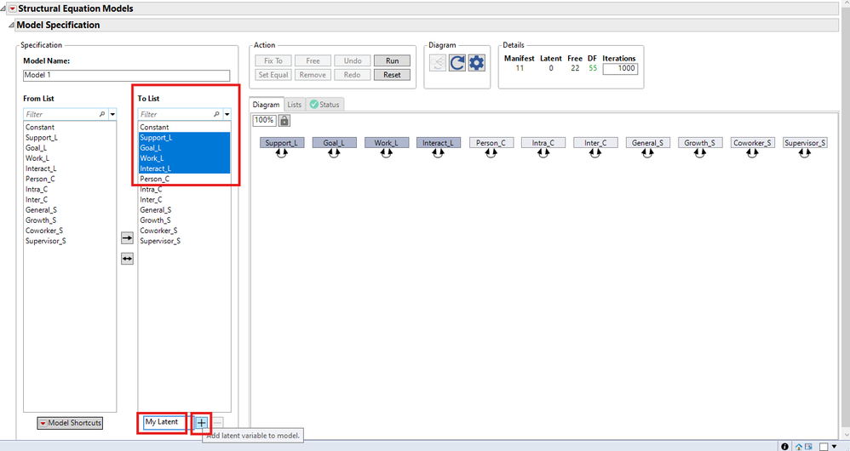Screen dimensions: 850x451
Task: Click the From List filter box
Action: pos(65,114)
